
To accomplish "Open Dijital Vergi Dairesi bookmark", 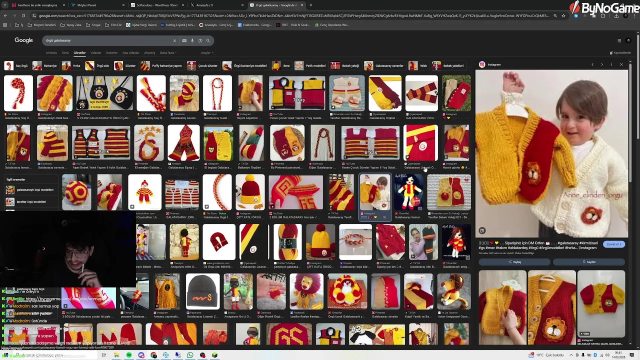I will 142,24.
